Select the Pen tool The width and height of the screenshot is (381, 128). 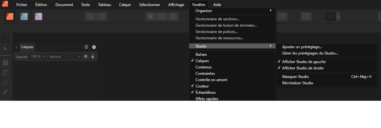coord(5,92)
